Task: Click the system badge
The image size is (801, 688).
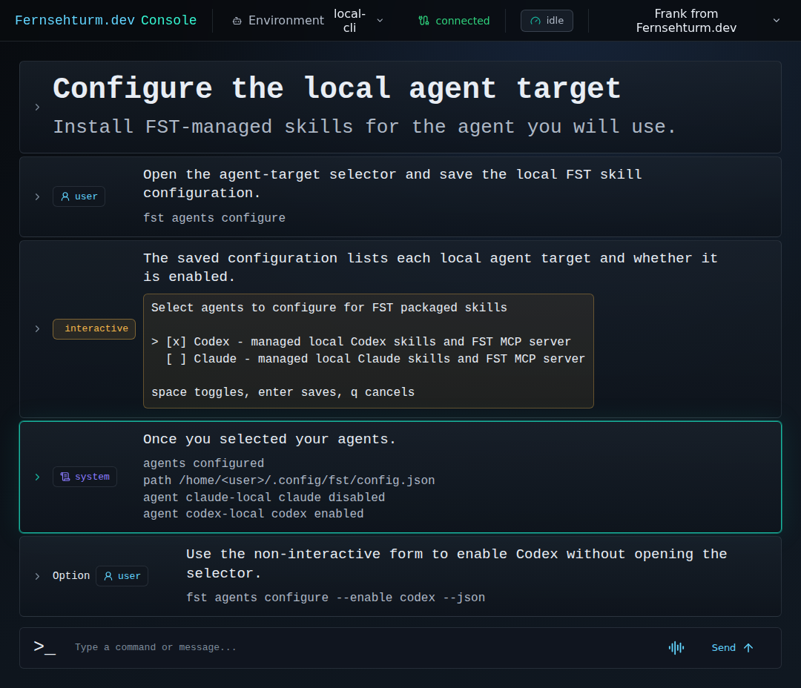Action: [x=85, y=477]
